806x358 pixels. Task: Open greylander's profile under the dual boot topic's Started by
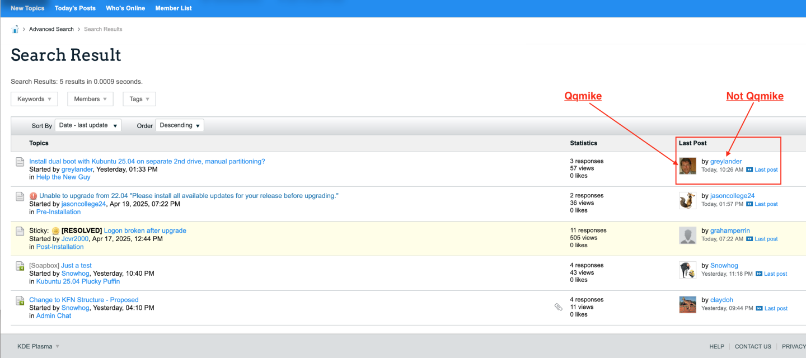click(x=77, y=169)
